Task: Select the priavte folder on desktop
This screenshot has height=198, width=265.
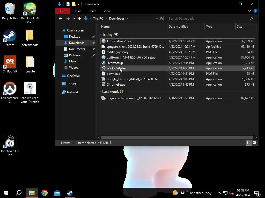Action: [x=30, y=64]
